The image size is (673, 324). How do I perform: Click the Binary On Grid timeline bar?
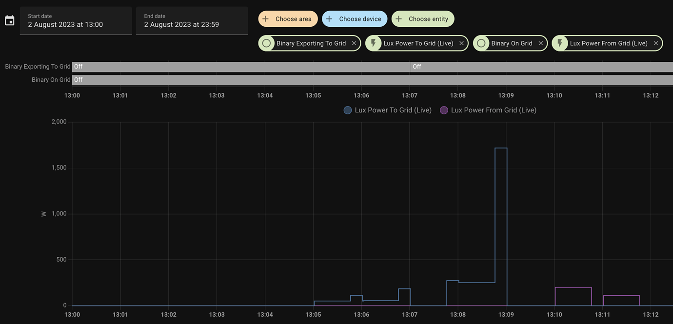tap(373, 80)
